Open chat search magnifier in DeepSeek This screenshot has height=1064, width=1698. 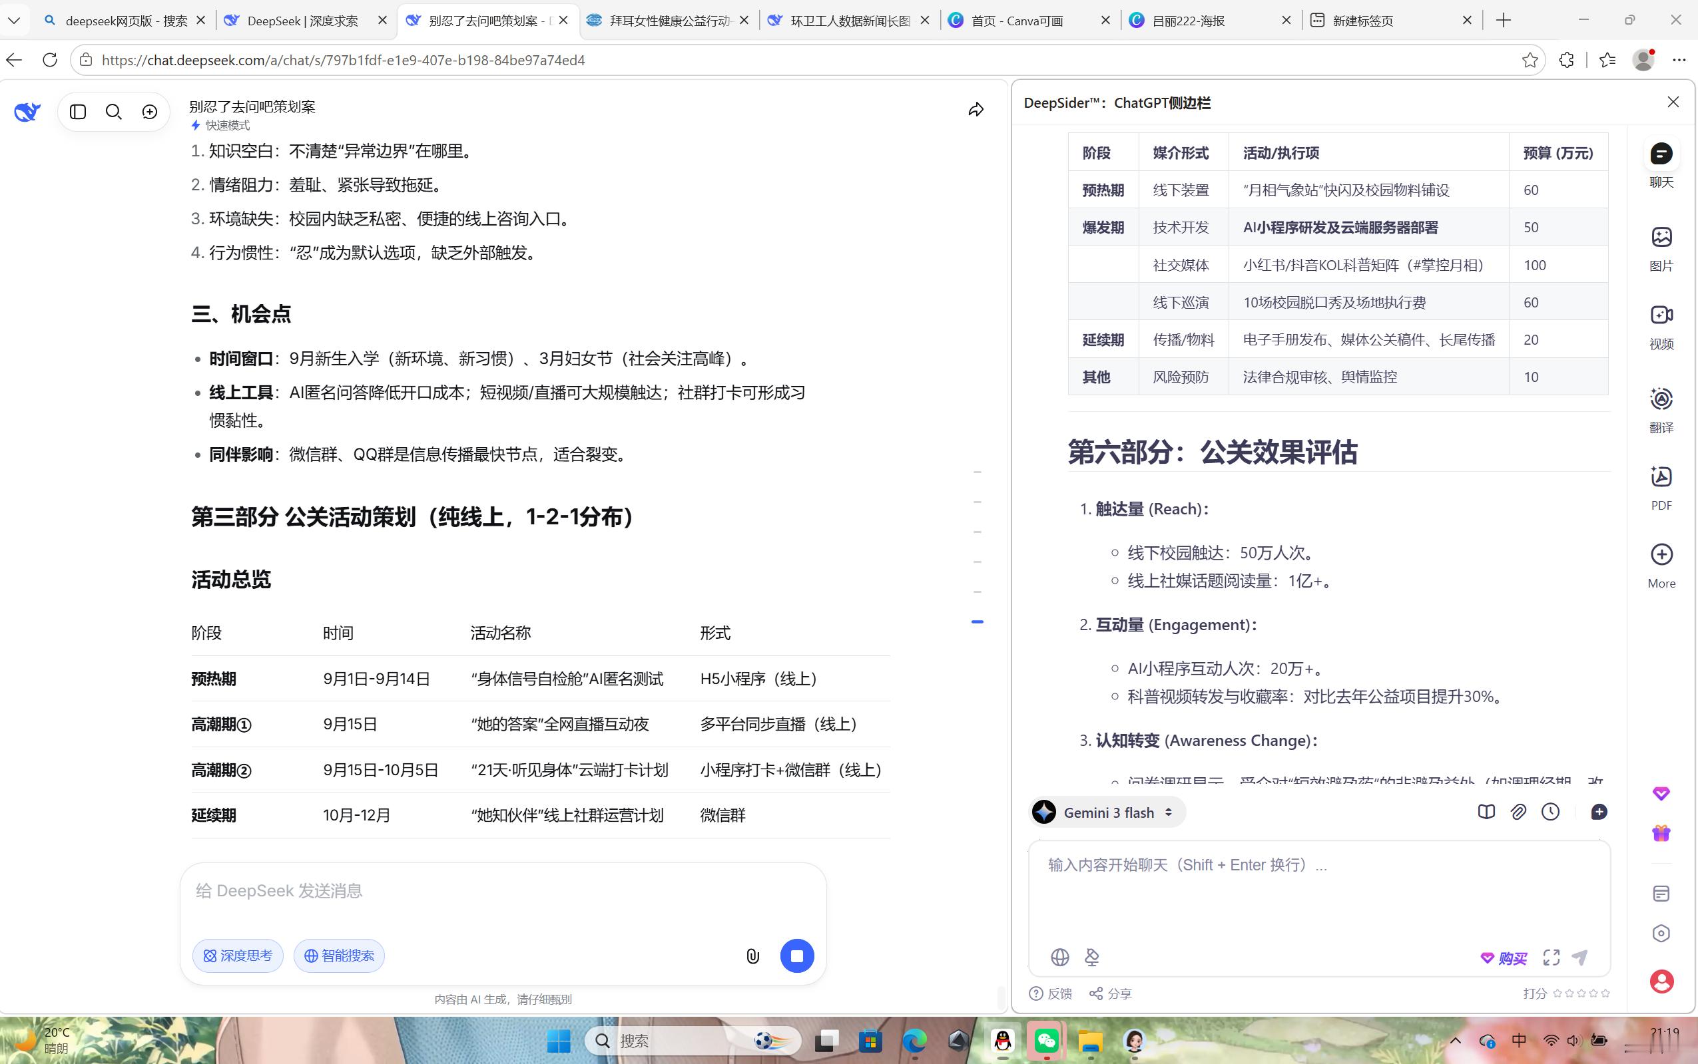coord(113,111)
